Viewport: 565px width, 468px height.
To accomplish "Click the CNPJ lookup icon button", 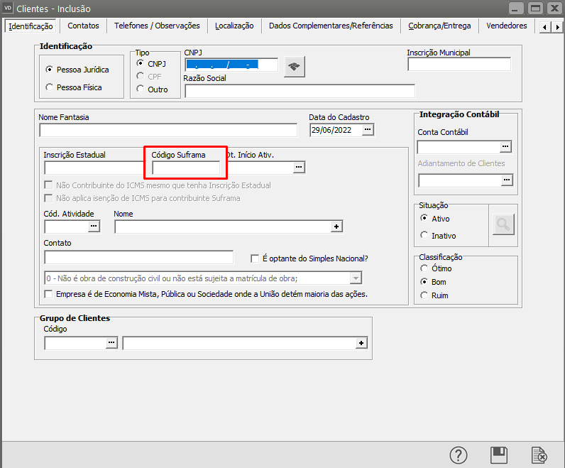I will coord(294,67).
